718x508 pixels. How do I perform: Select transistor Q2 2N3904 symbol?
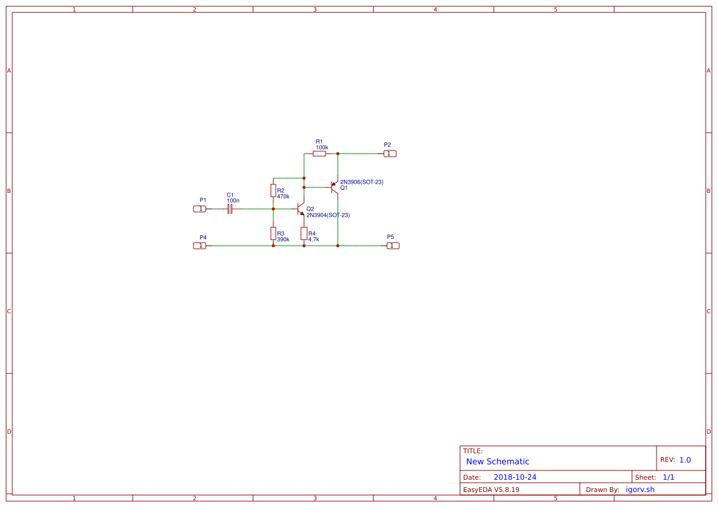pyautogui.click(x=299, y=209)
